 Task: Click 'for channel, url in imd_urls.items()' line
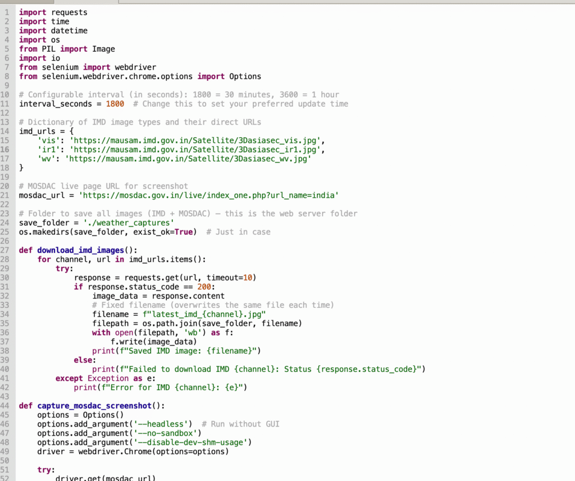(x=122, y=260)
